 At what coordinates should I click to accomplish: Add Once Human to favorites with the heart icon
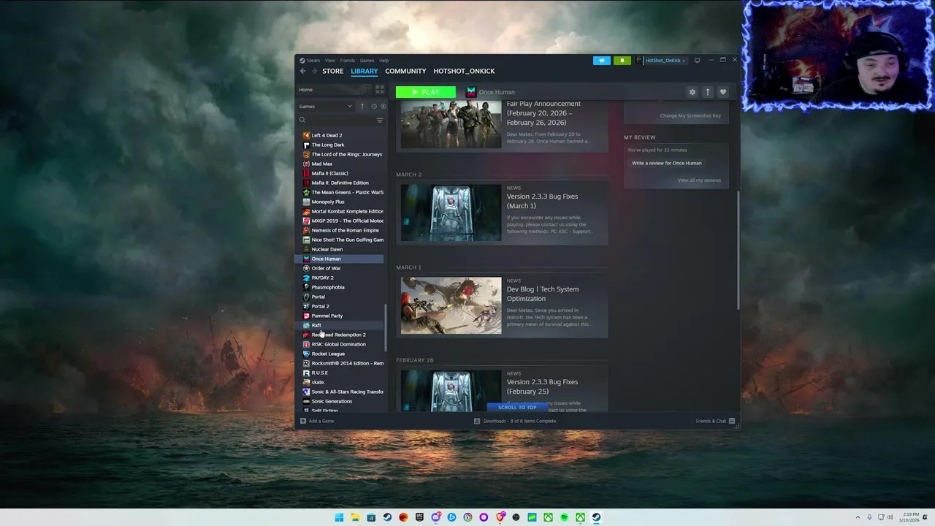pyautogui.click(x=722, y=92)
